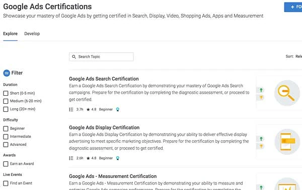Click the Awards filter heading
Viewport: 302px width, 190px height.
[10, 155]
